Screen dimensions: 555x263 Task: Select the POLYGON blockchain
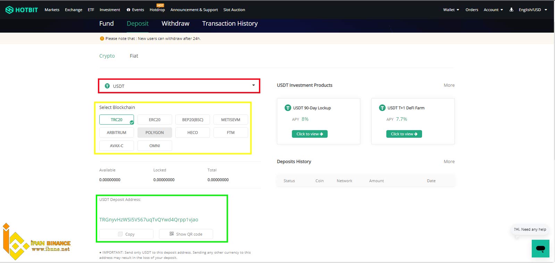click(x=155, y=133)
